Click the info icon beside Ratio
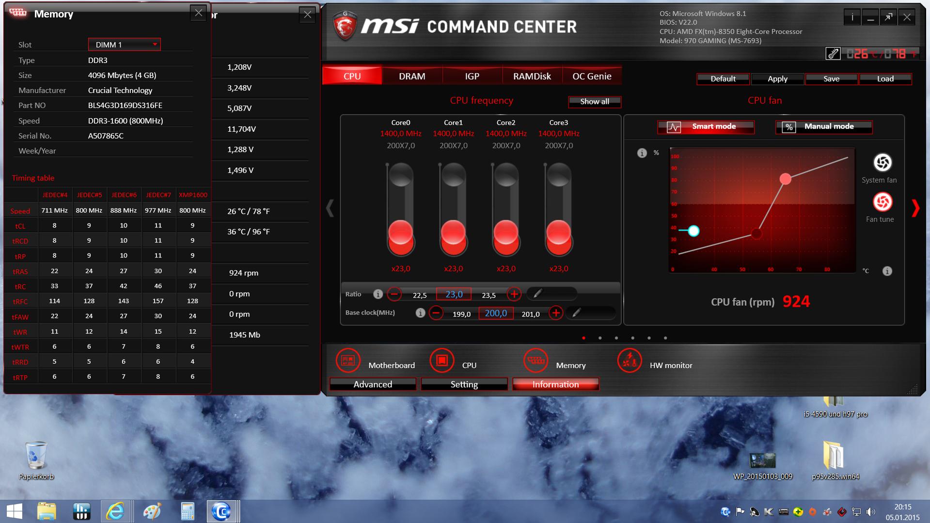930x523 pixels. pos(378,294)
